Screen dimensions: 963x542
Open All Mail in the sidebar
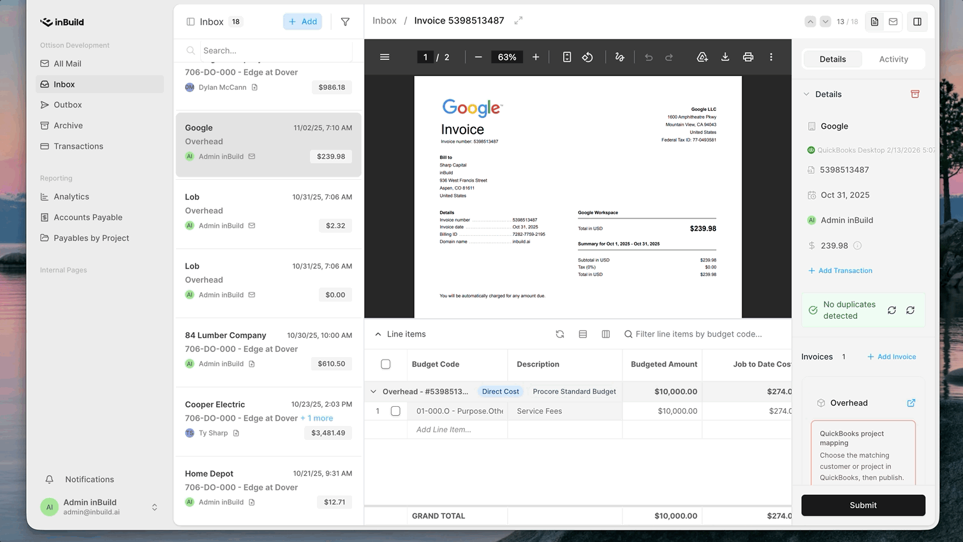[x=100, y=64]
